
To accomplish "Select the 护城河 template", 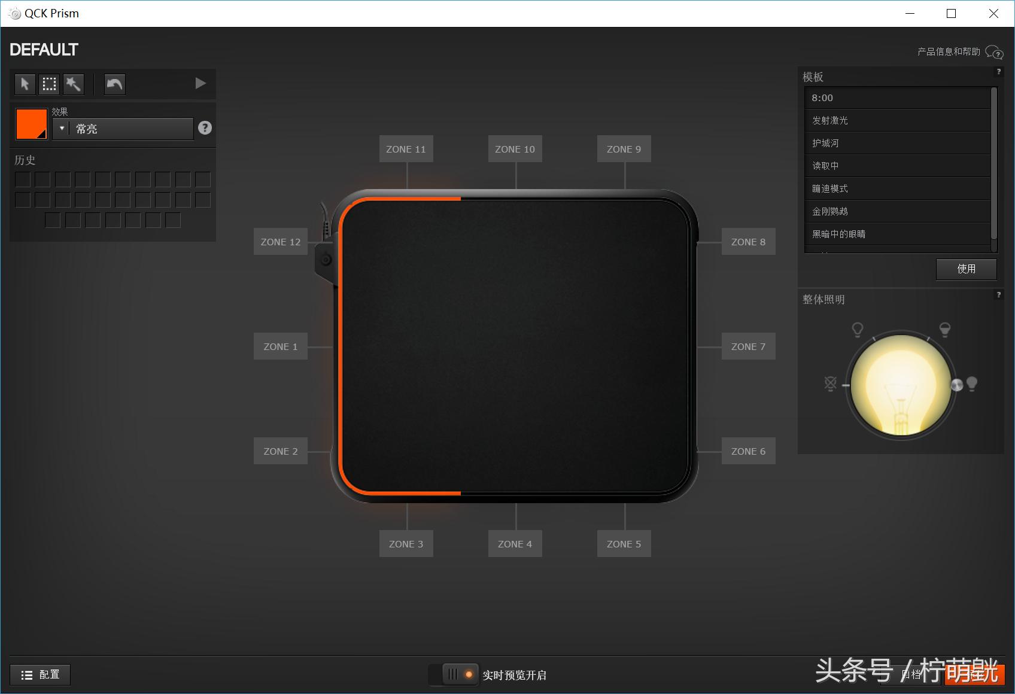I will (898, 143).
